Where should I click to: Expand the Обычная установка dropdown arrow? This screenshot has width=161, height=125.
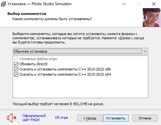(x=145, y=51)
